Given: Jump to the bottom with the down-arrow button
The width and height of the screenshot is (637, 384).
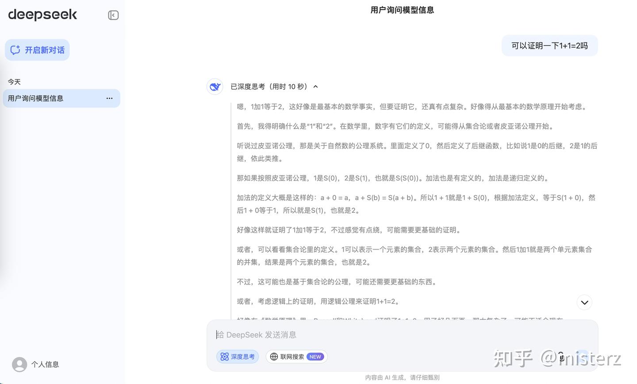Looking at the screenshot, I should (584, 302).
